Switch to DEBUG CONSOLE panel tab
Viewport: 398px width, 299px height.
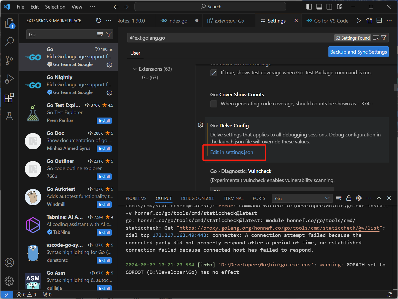point(198,198)
